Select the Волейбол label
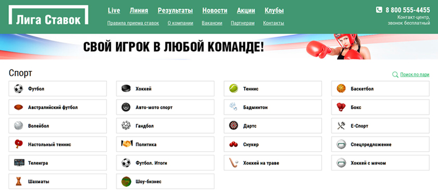Viewport: 438px width, 192px height. click(x=39, y=126)
